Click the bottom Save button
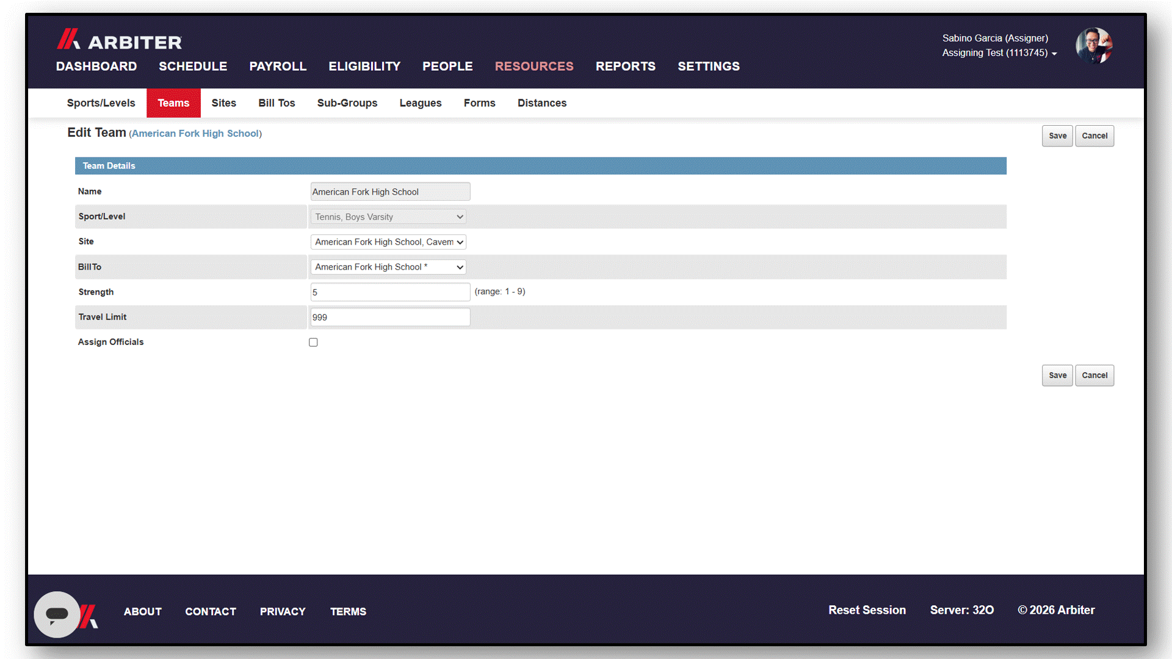Image resolution: width=1172 pixels, height=659 pixels. coord(1057,375)
